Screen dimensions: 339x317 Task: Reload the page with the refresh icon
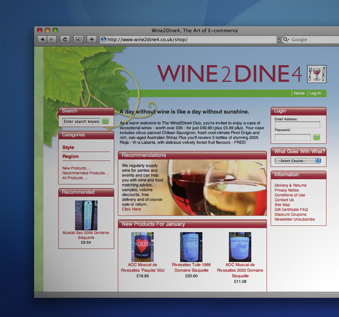pos(65,39)
